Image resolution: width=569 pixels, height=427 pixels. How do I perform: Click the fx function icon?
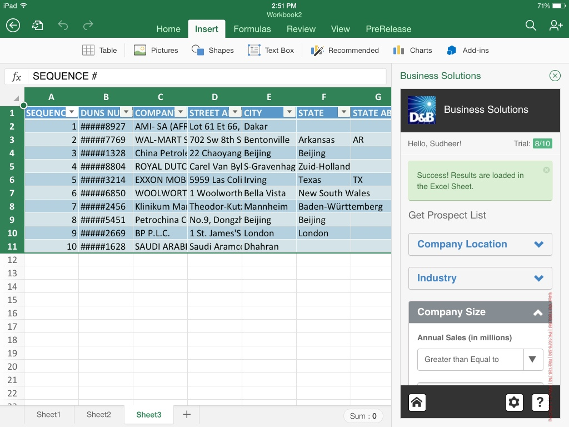(16, 76)
